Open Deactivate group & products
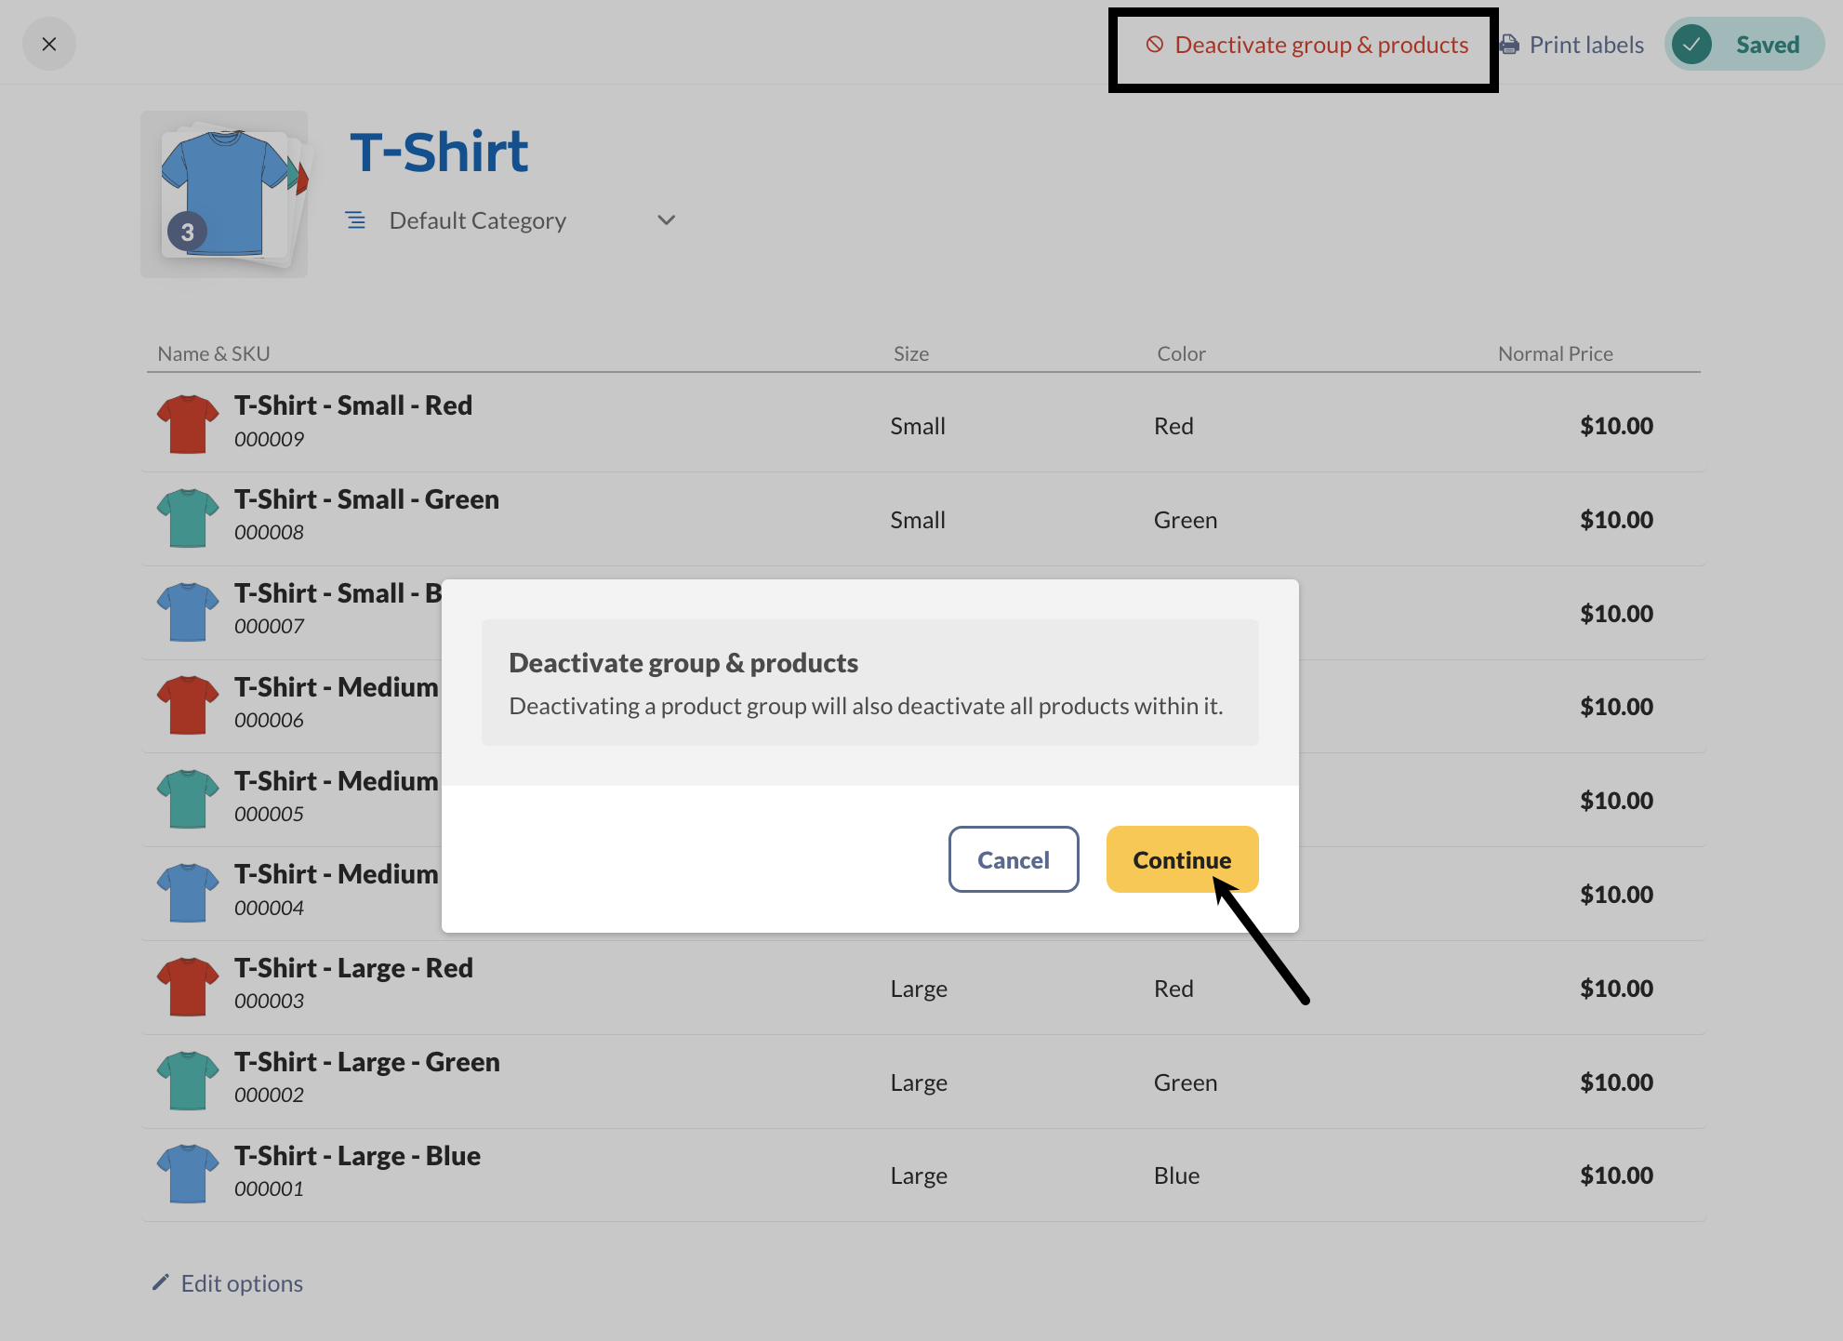1843x1341 pixels. click(x=1320, y=44)
